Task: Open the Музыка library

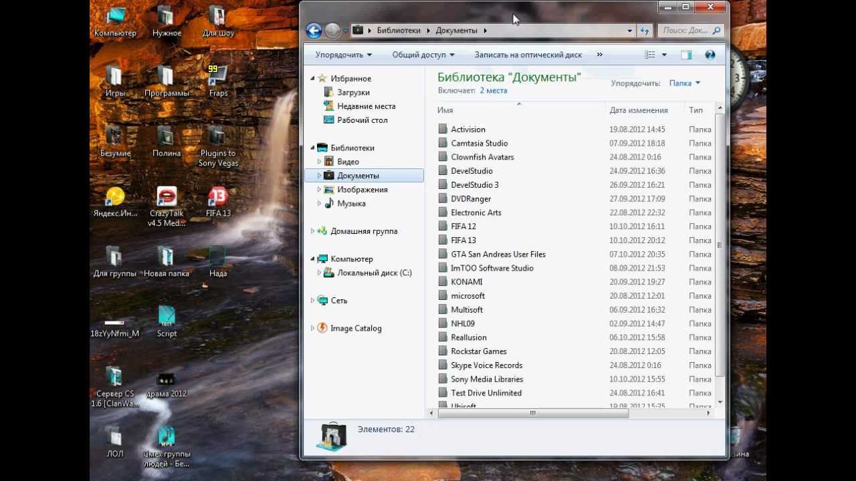Action: tap(351, 204)
